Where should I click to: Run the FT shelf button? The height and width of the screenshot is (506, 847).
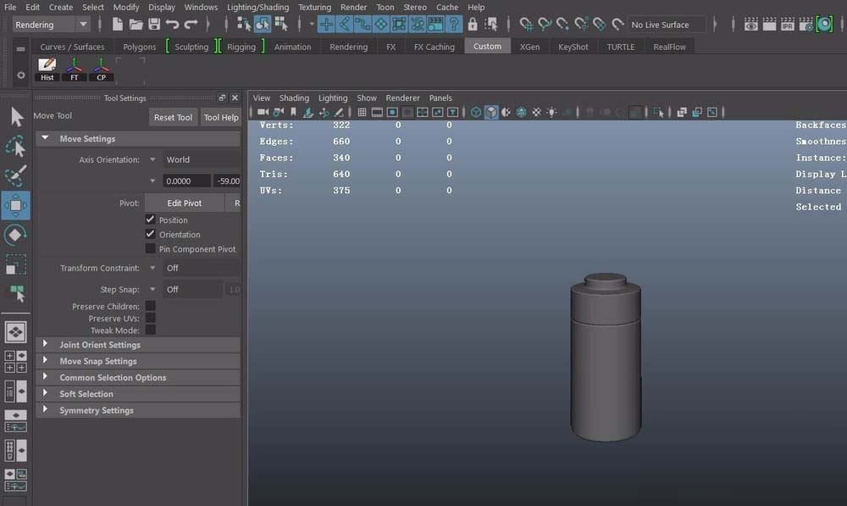click(75, 70)
